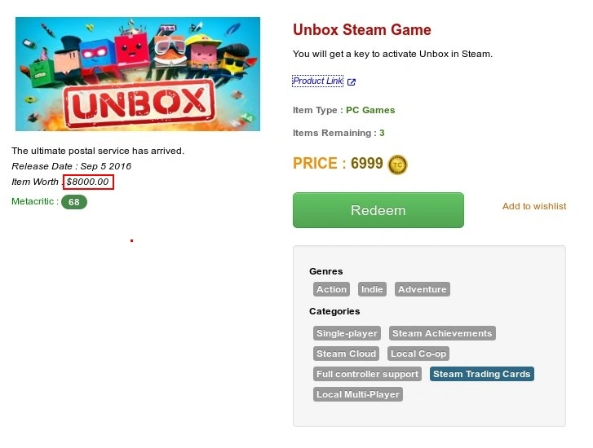Choose the Steam Achievements category tag
The height and width of the screenshot is (448, 593).
[x=442, y=333]
